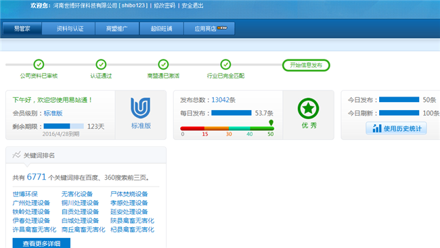Click the NEW badge on 应用商店
Viewport: 440px width, 248px height.
(222, 28)
